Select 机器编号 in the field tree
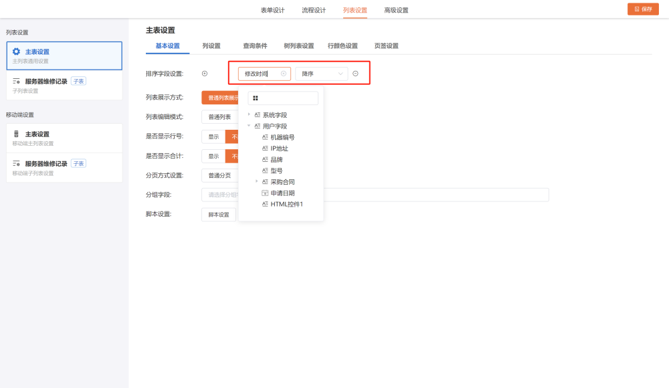This screenshot has height=388, width=669. [x=282, y=137]
